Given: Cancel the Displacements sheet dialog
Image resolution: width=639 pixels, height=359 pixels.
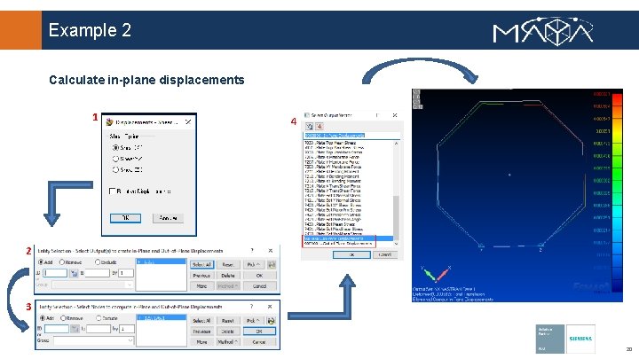Looking at the screenshot, I should coord(168,218).
